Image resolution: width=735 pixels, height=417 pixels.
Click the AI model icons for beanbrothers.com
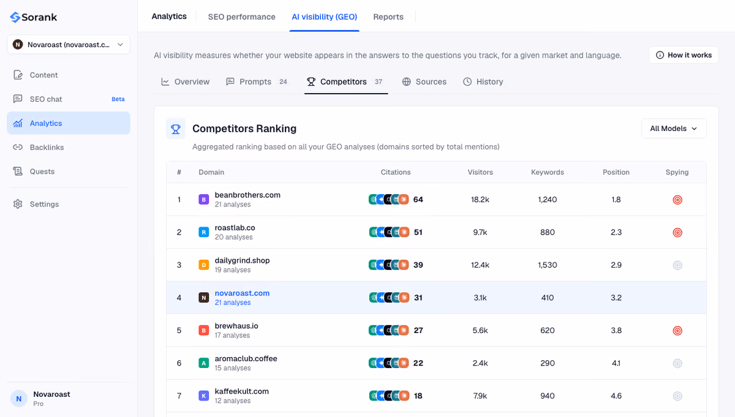(x=389, y=200)
